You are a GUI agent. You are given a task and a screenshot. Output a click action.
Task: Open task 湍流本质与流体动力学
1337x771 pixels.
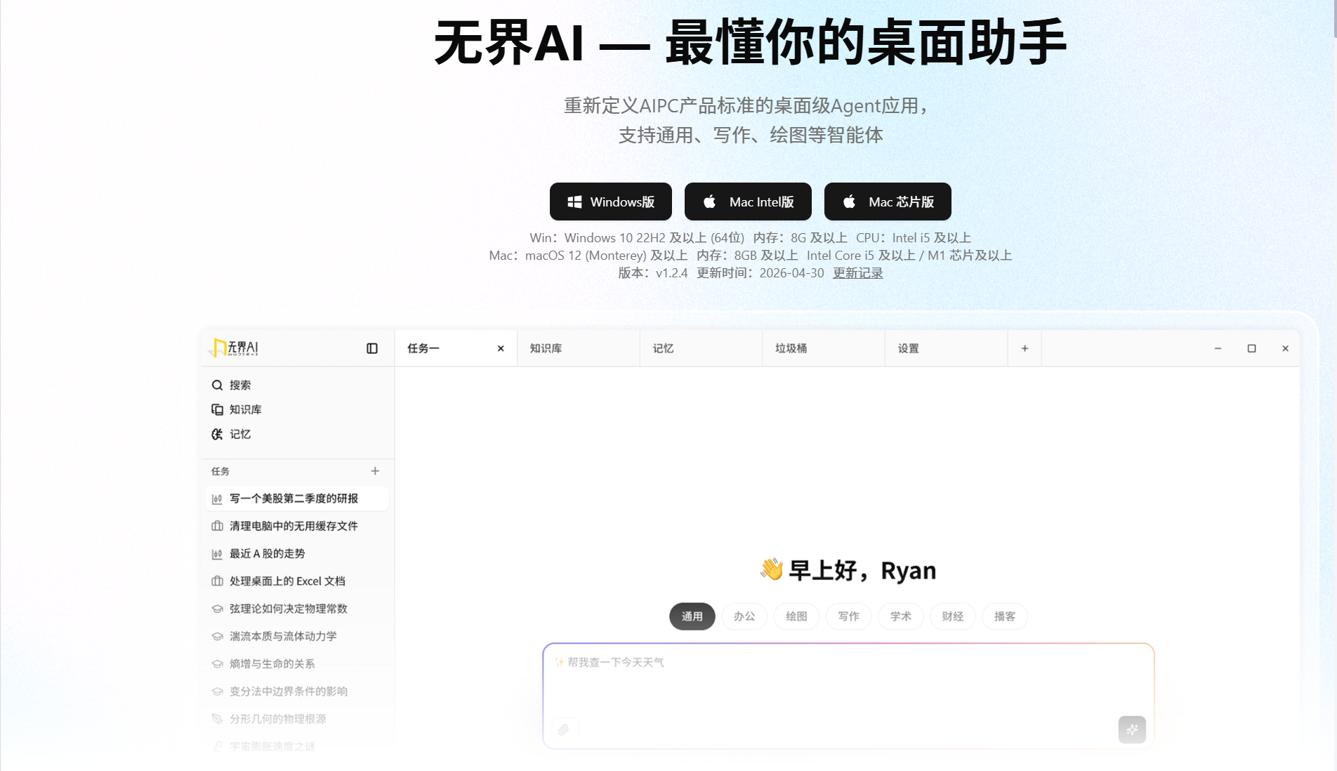(x=296, y=636)
